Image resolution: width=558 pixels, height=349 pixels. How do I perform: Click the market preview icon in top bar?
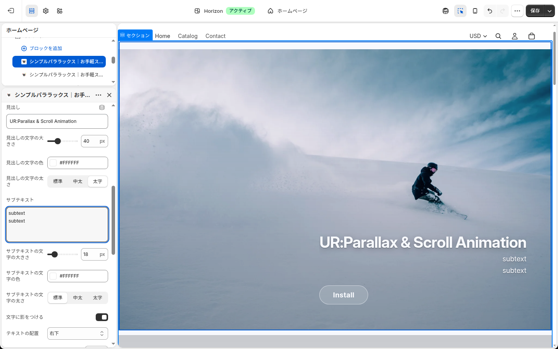click(446, 11)
